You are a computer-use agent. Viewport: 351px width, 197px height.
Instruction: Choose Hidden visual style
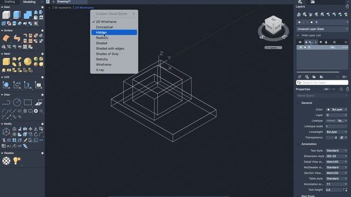[114, 32]
